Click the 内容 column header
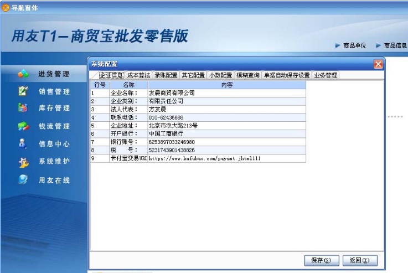The image size is (408, 273). [227, 85]
